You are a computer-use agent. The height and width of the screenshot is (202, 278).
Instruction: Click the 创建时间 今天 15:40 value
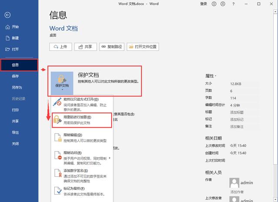tap(238, 153)
